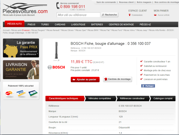Focus the keyword or reference search field
Image resolution: width=179 pixels, height=135 pixels.
point(78,15)
